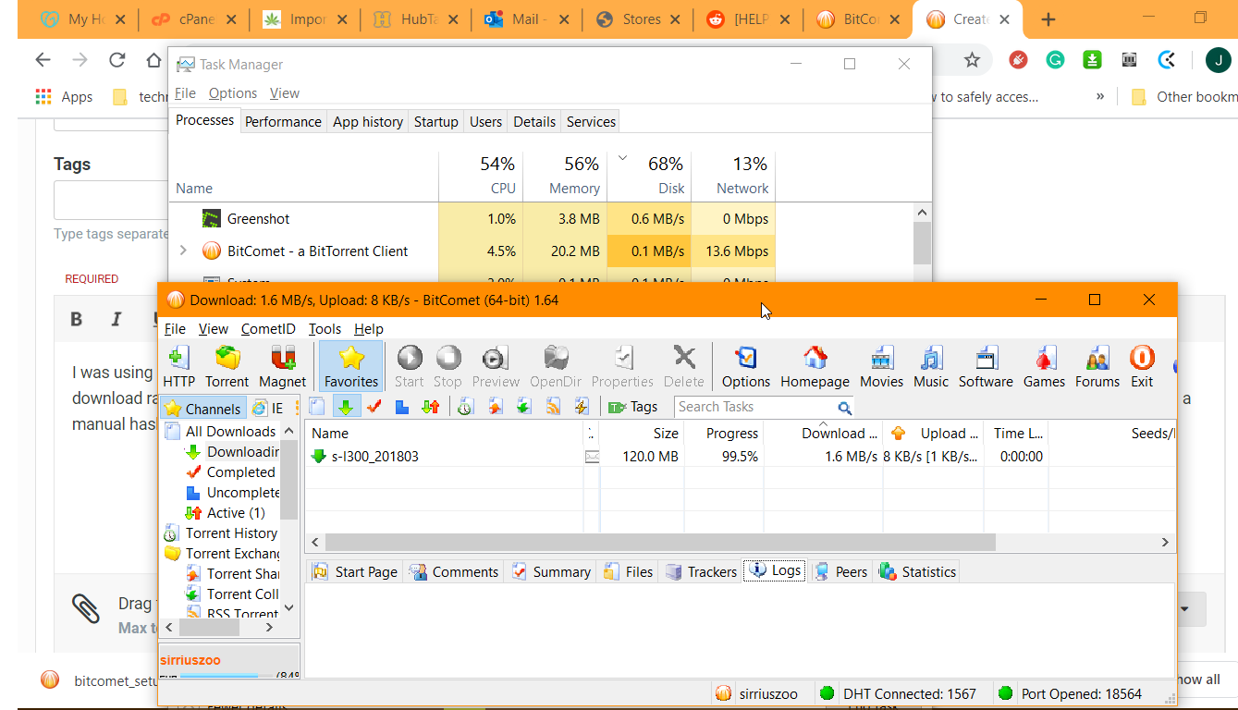Screen dimensions: 1238x710
Task: Open the Options menu in Task Manager
Action: [x=233, y=93]
